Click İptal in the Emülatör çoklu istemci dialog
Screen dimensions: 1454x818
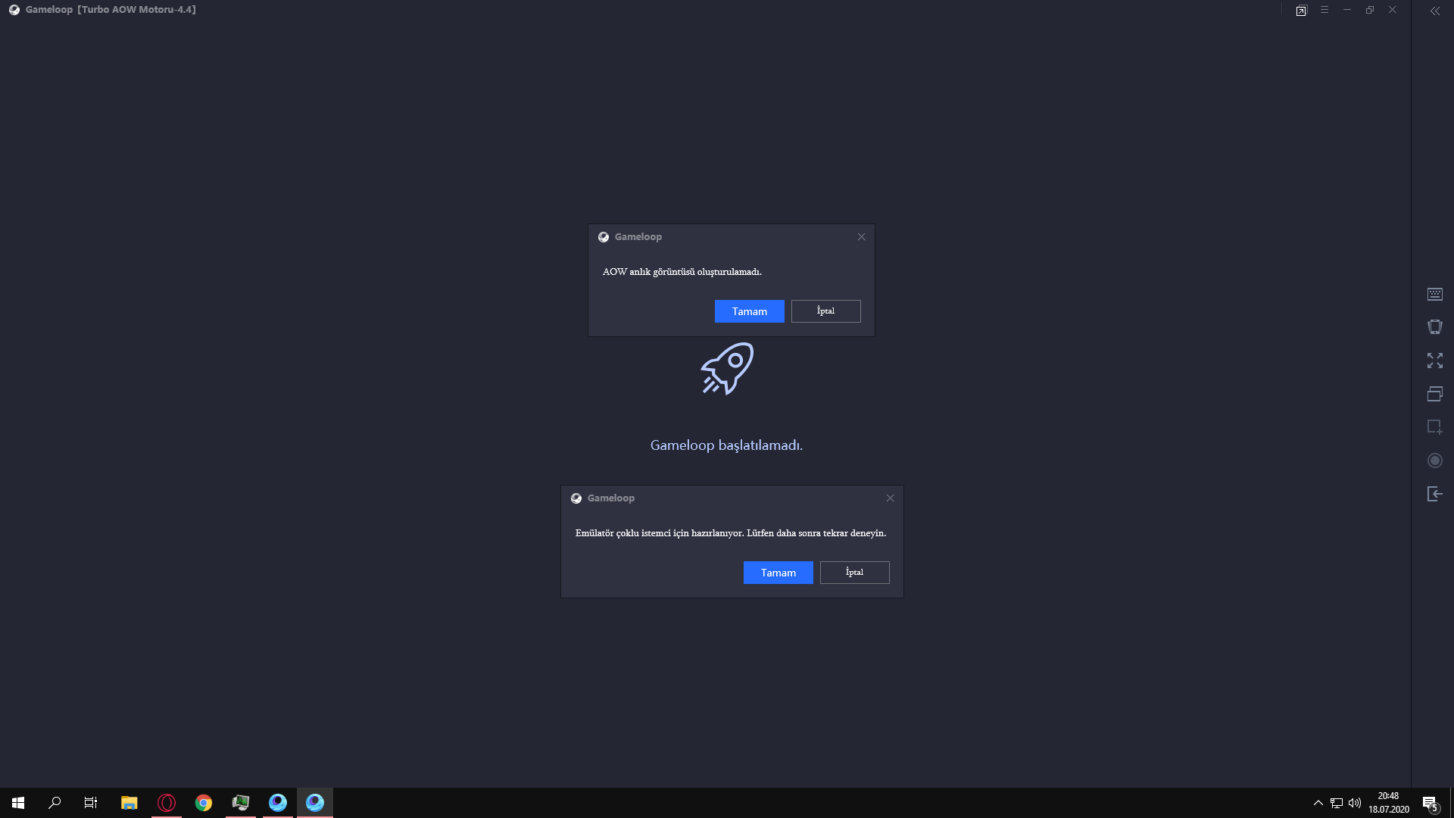pyautogui.click(x=854, y=573)
